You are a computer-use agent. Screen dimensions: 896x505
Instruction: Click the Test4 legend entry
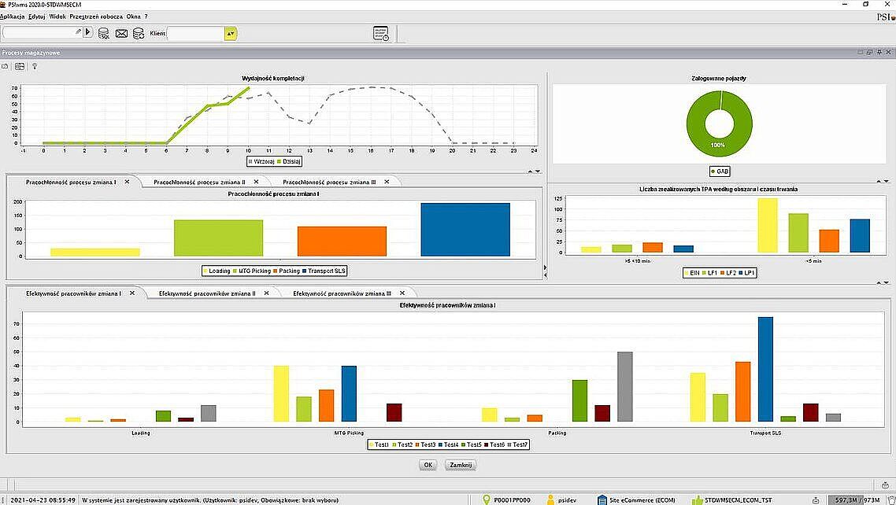pos(447,444)
